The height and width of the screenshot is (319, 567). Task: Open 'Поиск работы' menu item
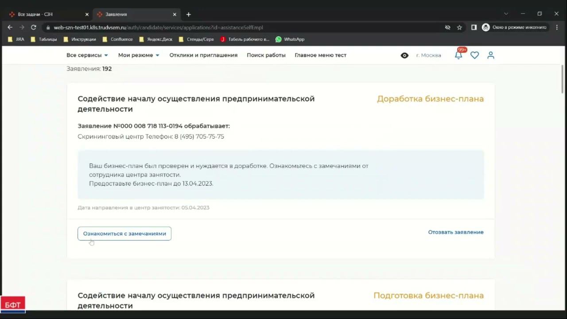[x=266, y=55]
